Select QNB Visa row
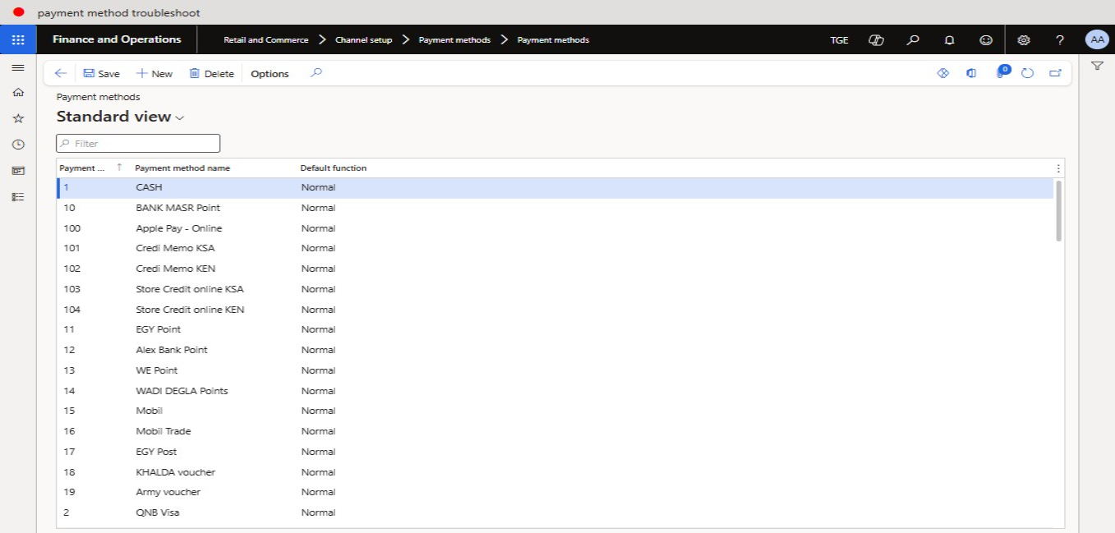Viewport: 1115px width, 533px height. pos(555,512)
